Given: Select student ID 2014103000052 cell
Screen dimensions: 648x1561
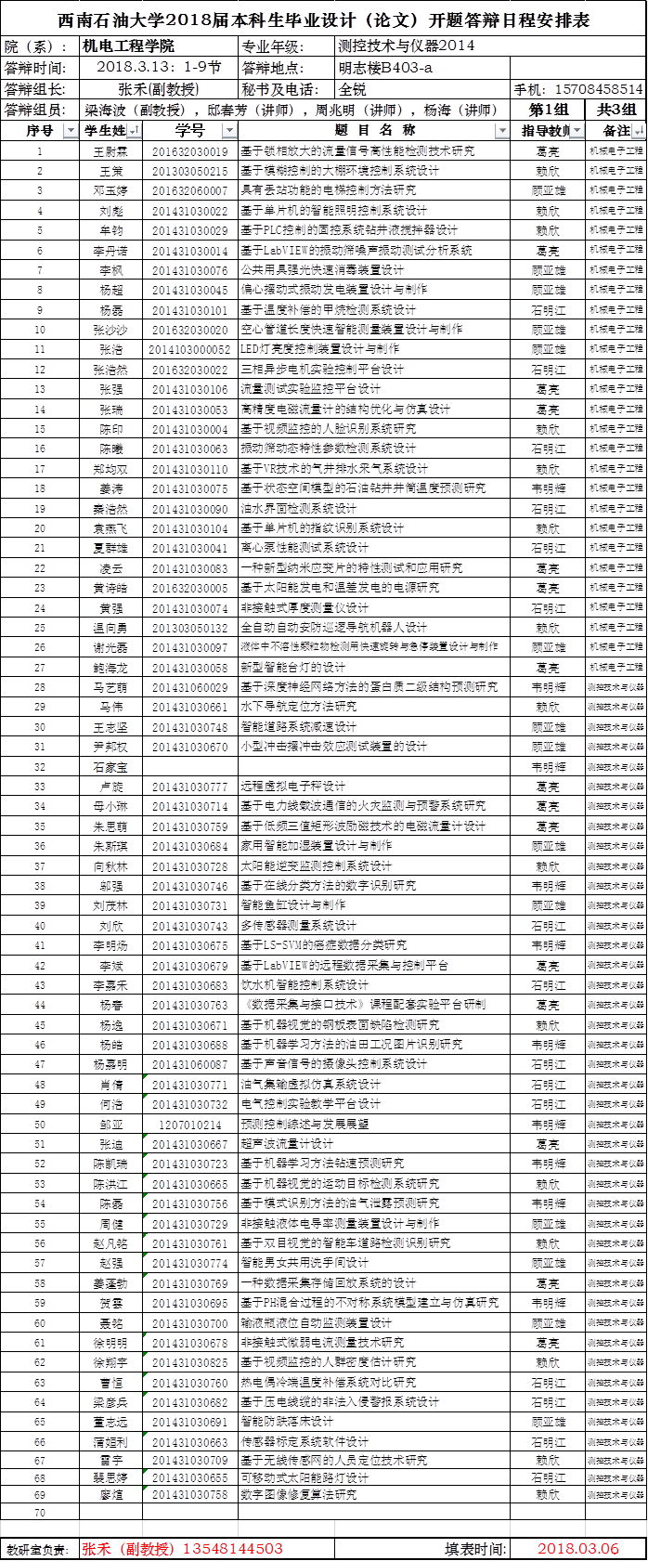Looking at the screenshot, I should 190,349.
